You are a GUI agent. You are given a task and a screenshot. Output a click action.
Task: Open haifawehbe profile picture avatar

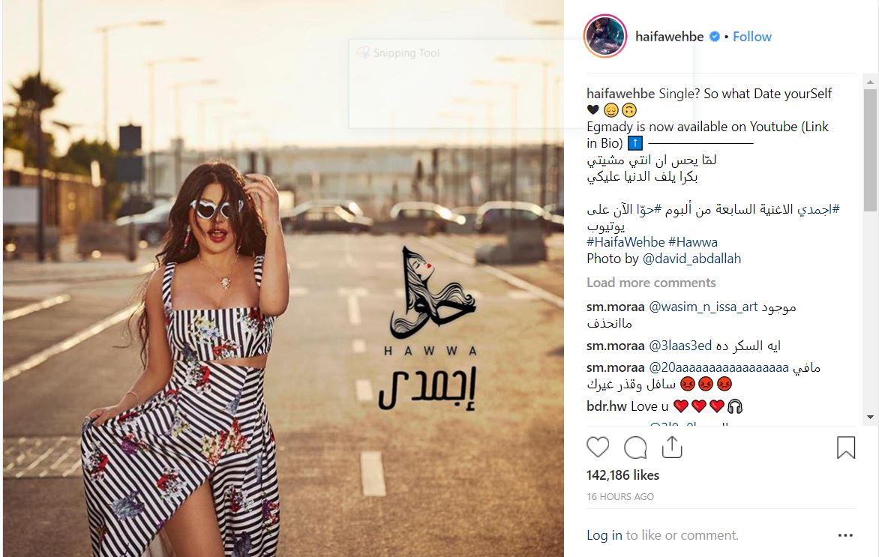(x=605, y=37)
